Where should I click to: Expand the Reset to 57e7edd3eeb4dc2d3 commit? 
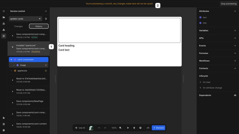13,80
